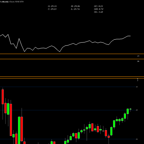Click the low price value L: 28.74

[75, 9]
